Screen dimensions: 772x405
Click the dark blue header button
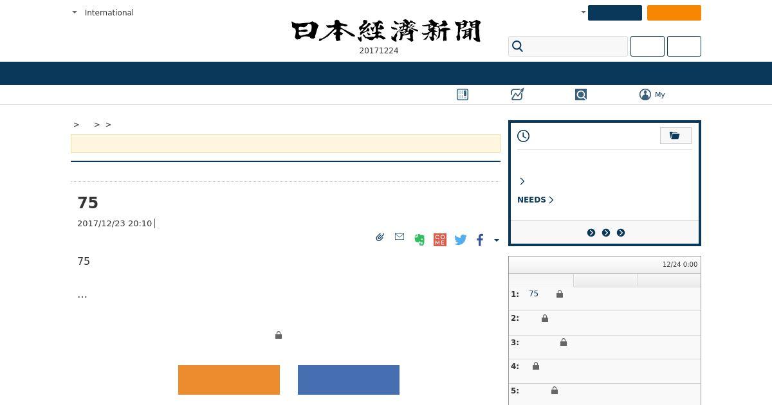615,13
